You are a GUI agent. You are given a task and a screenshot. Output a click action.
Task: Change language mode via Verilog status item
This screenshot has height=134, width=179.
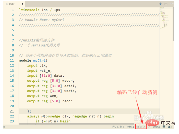coord(156,127)
